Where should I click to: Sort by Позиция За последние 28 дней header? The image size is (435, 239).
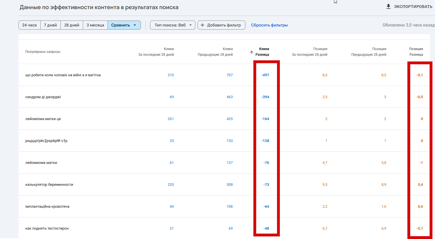tap(309, 52)
